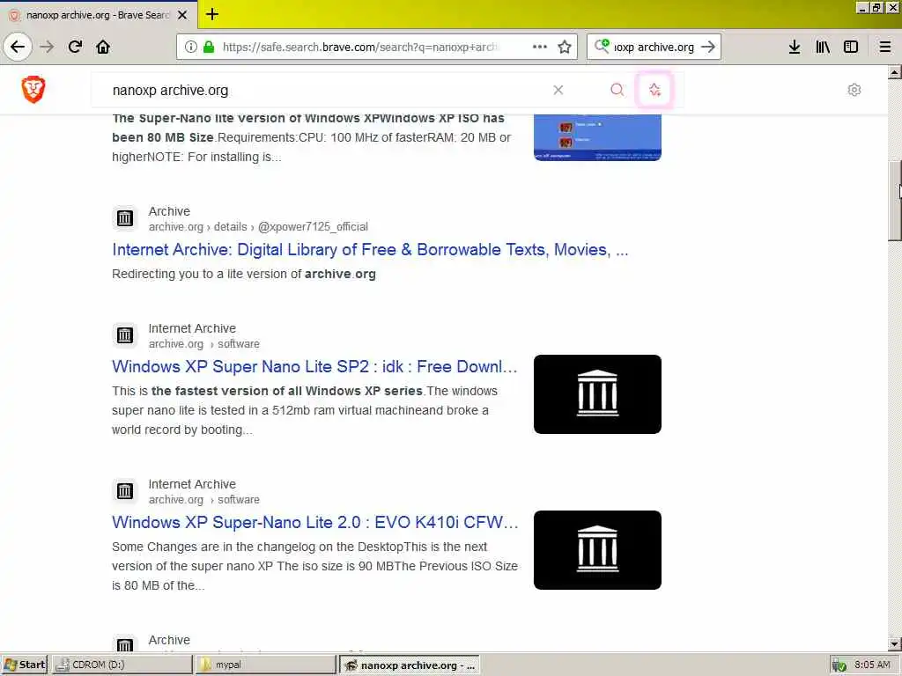The height and width of the screenshot is (676, 902).
Task: Close the nanoxp archive.org tab
Action: pyautogui.click(x=182, y=15)
